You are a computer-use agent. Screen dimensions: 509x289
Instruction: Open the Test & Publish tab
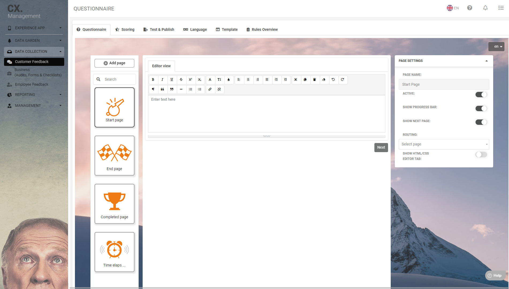[x=159, y=29]
